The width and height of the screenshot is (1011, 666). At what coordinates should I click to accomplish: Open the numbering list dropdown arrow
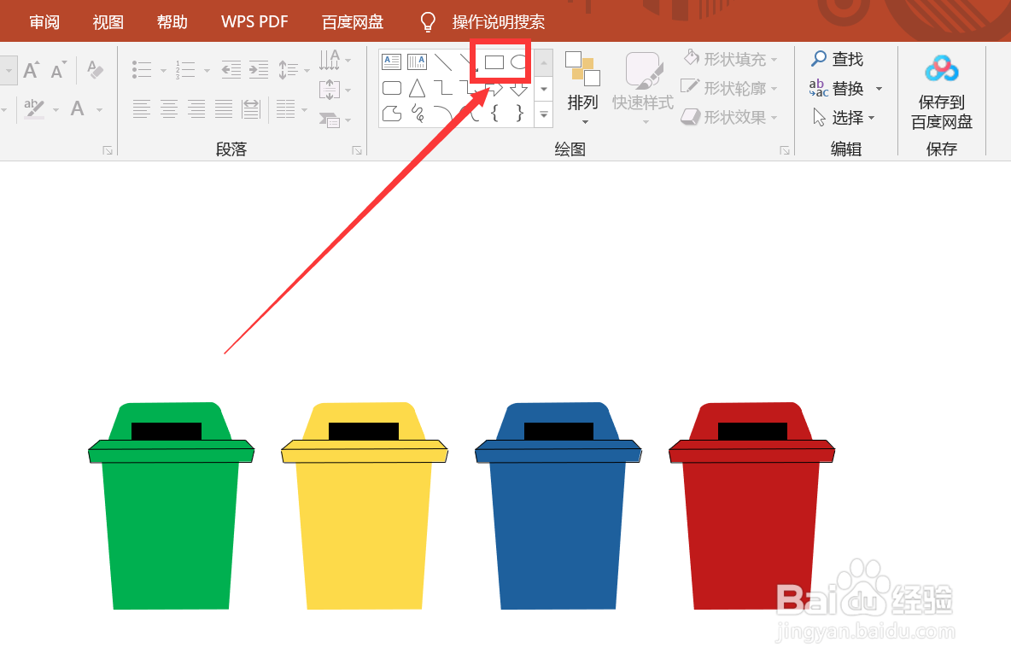coord(207,70)
